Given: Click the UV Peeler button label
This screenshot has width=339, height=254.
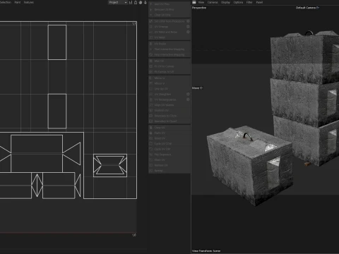Looking at the screenshot, I should pyautogui.click(x=160, y=44).
